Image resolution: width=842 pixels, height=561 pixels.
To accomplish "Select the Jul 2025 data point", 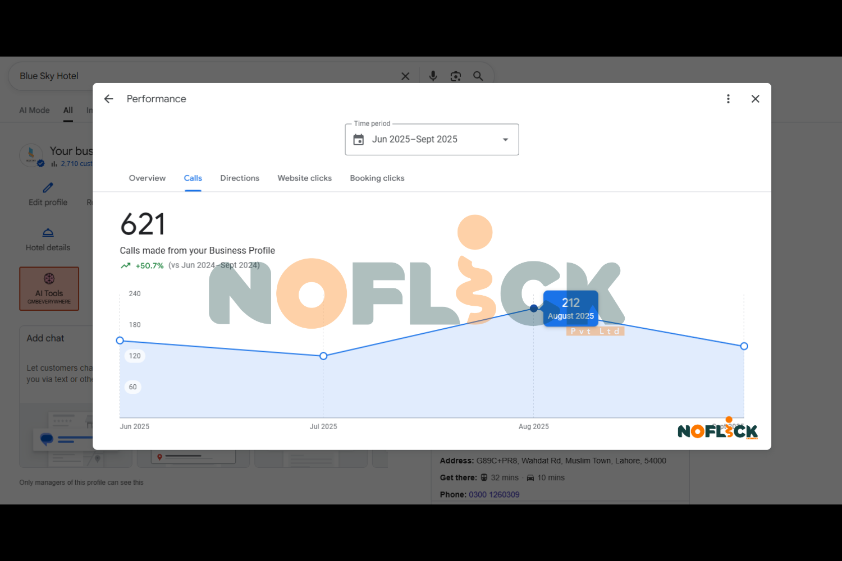I will [x=323, y=356].
